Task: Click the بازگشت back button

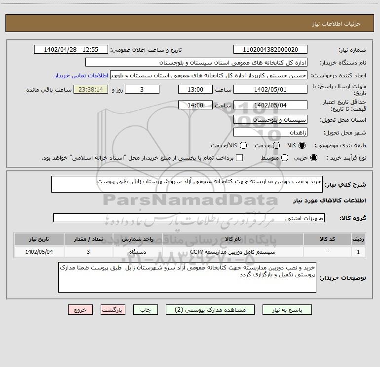Action: tap(113, 310)
